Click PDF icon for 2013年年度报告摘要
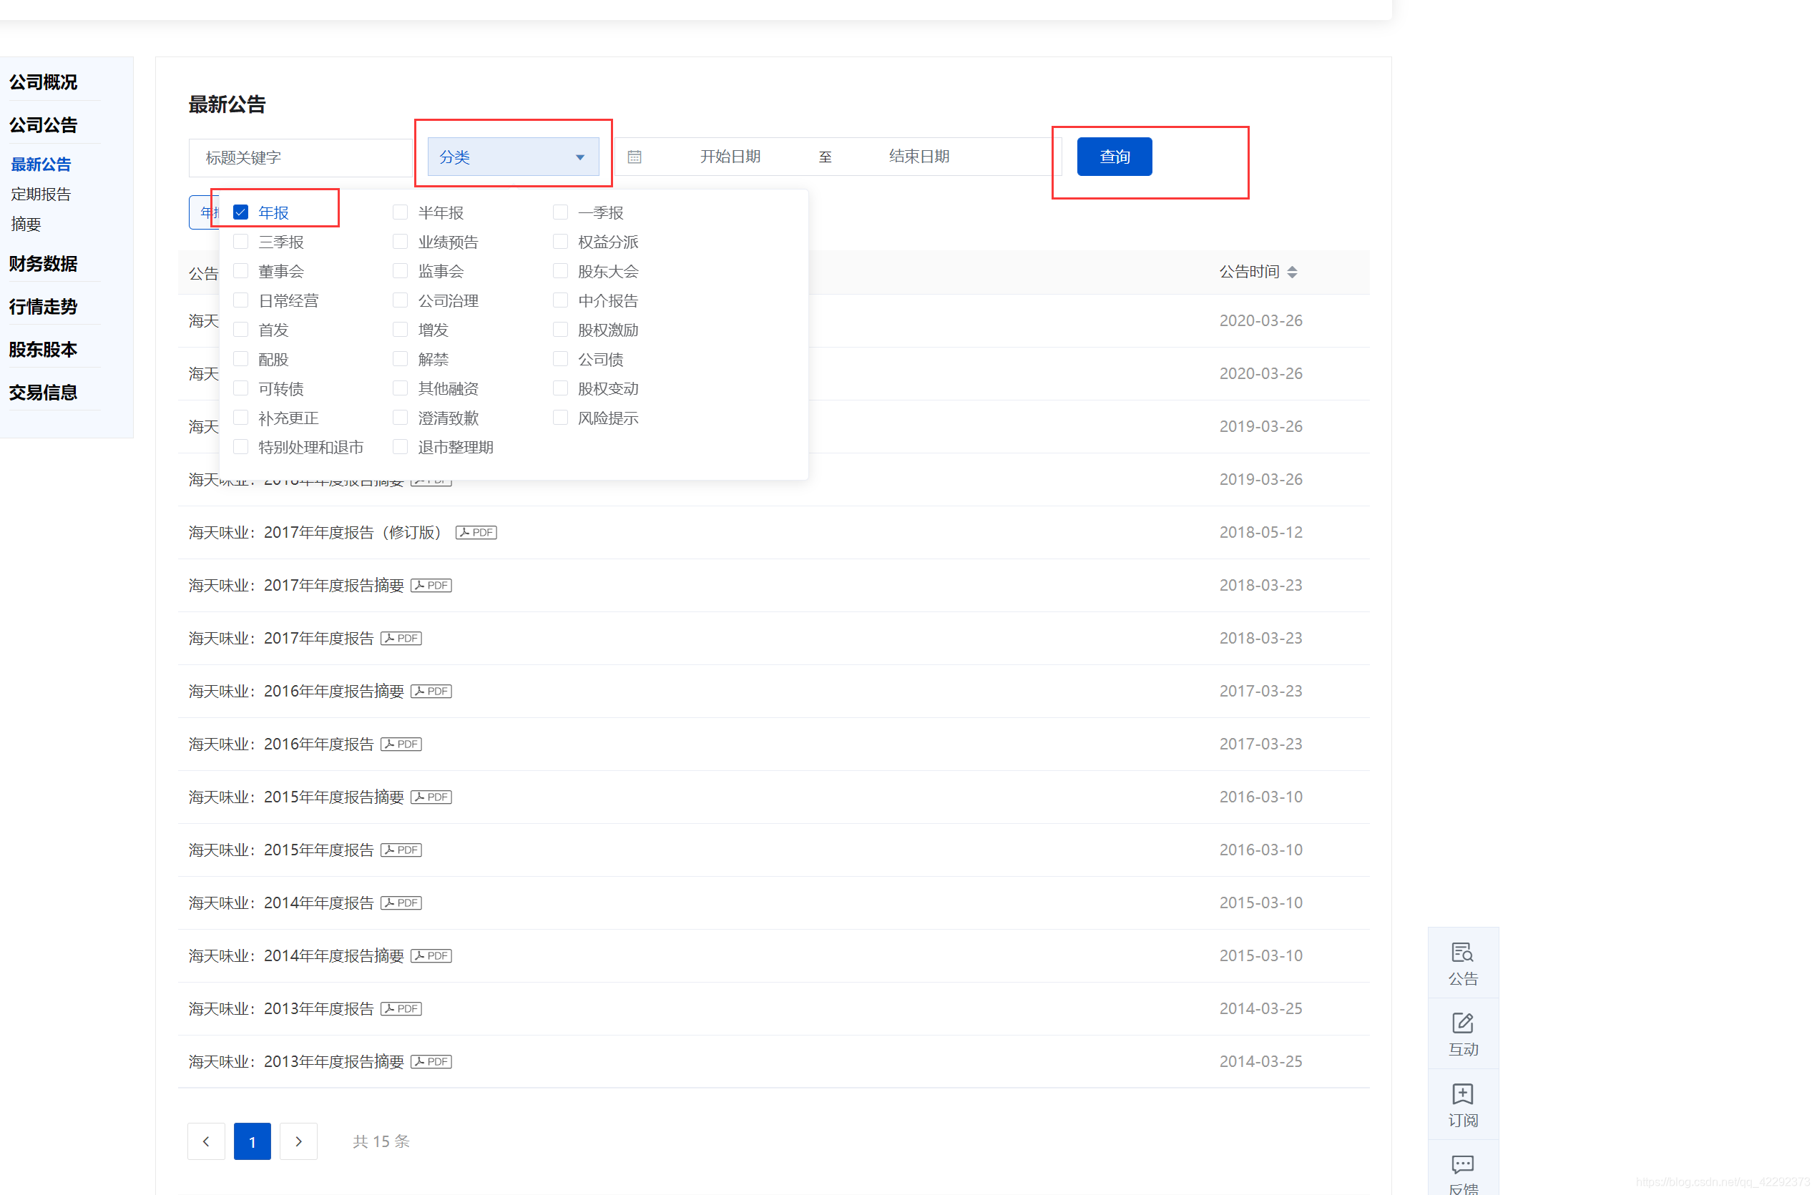 431,1061
